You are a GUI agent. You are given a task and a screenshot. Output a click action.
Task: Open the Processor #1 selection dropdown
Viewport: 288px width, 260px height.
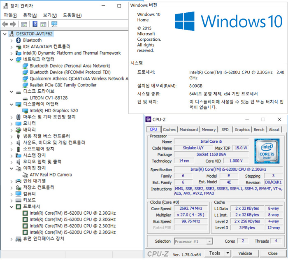coord(209,241)
